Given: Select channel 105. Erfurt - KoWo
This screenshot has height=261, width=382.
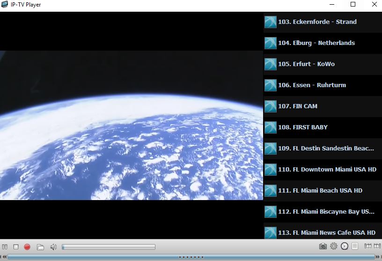Looking at the screenshot, I should (323, 64).
